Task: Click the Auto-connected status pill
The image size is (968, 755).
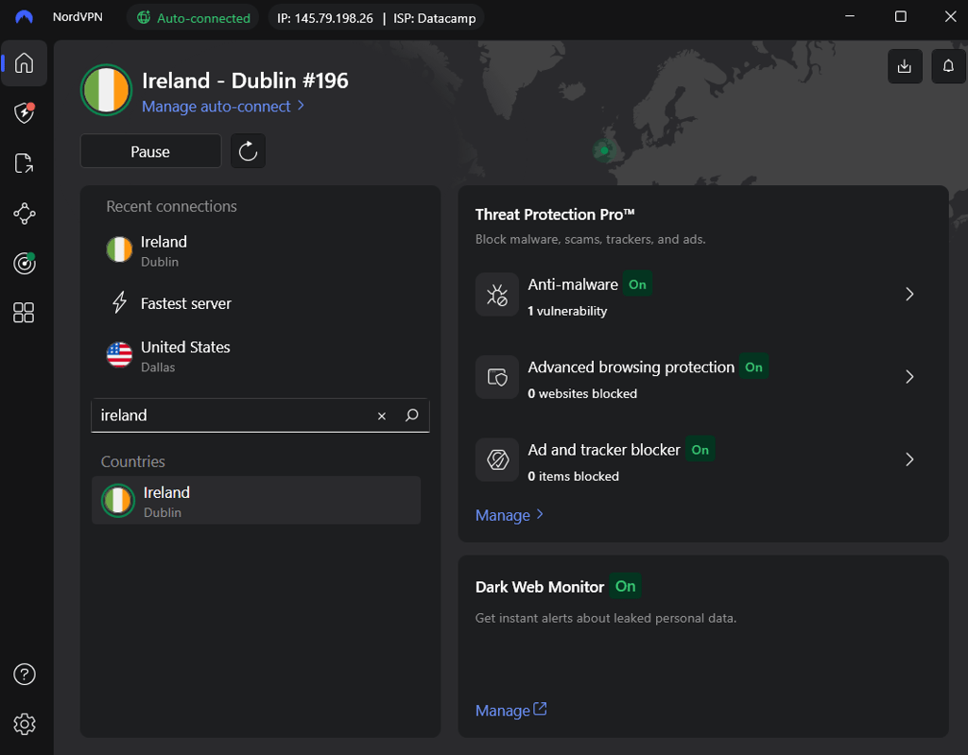Action: click(193, 18)
